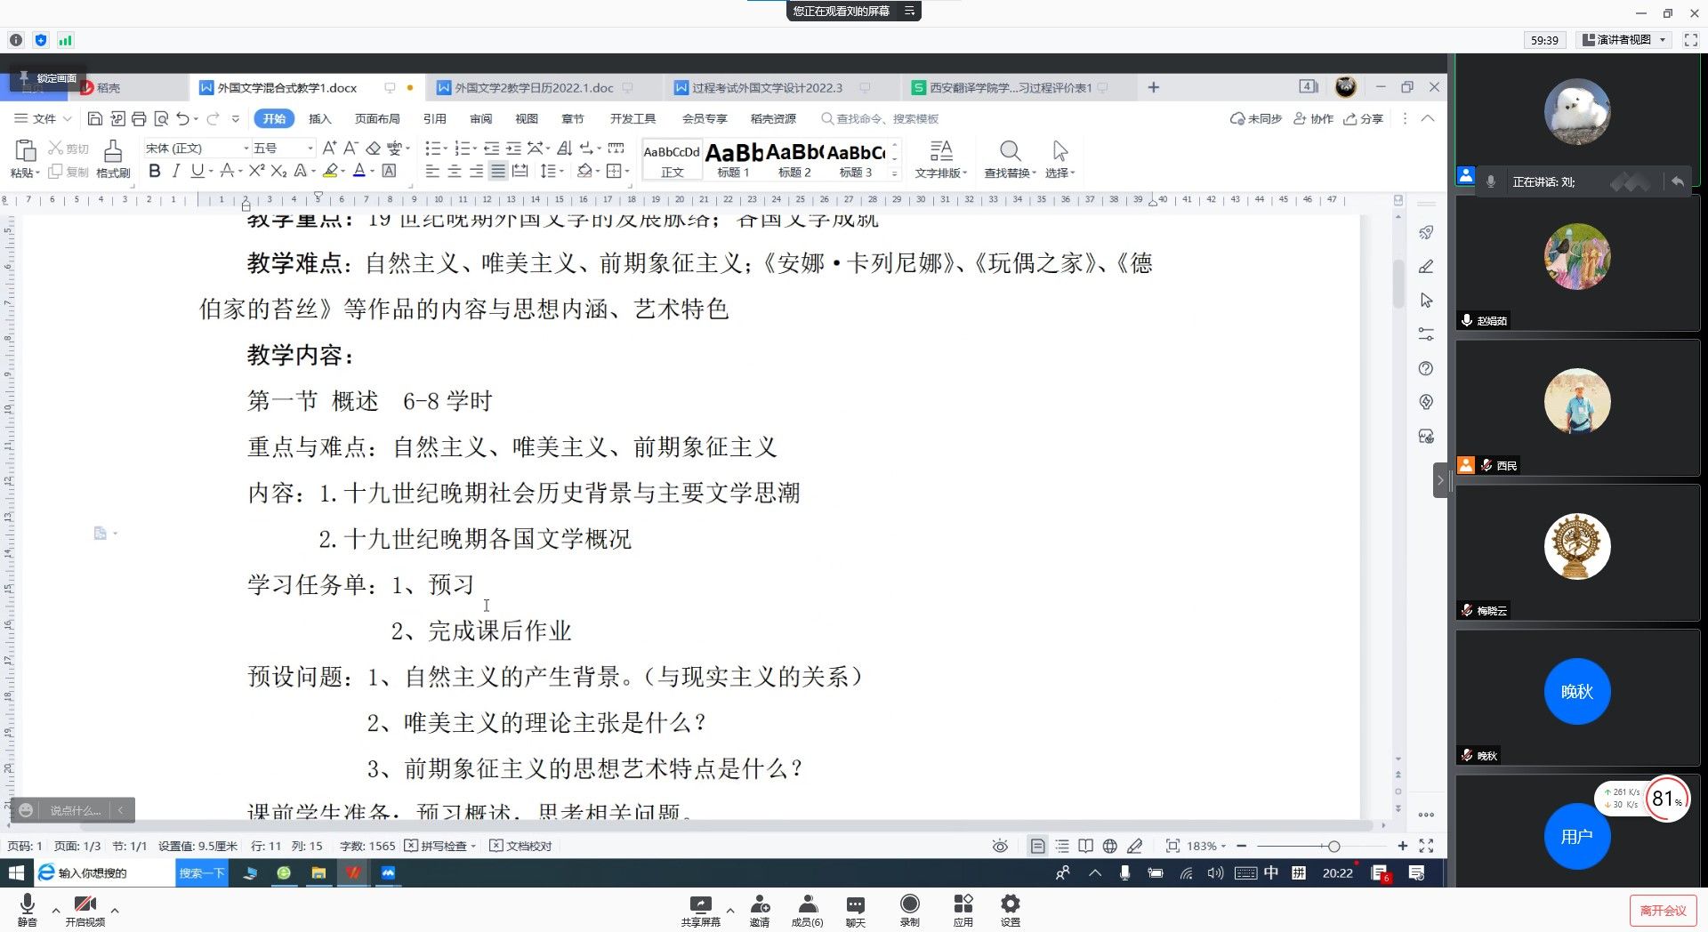Click the pen annotate icon in side panel

coord(1426,266)
